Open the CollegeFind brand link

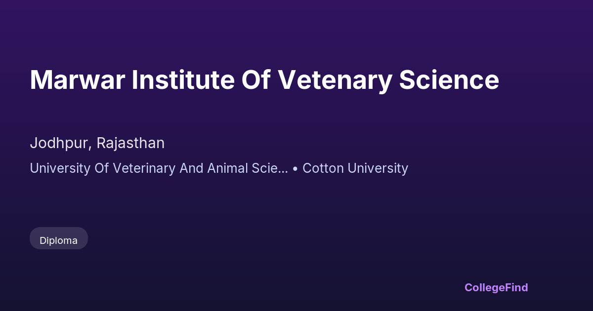(496, 287)
